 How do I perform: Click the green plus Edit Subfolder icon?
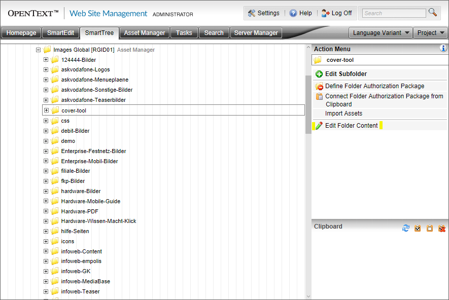point(319,74)
